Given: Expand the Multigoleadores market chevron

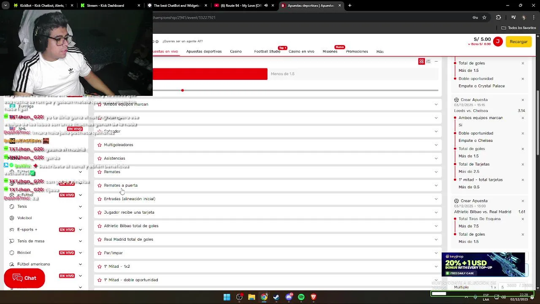Looking at the screenshot, I should click(436, 145).
